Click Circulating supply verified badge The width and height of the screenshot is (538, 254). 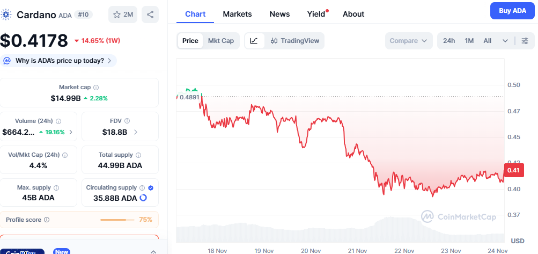pyautogui.click(x=150, y=188)
